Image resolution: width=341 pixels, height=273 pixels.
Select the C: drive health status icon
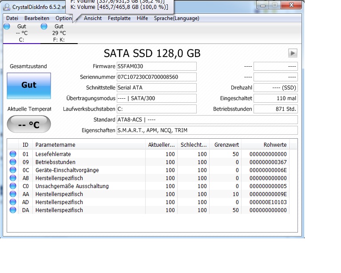7,26
